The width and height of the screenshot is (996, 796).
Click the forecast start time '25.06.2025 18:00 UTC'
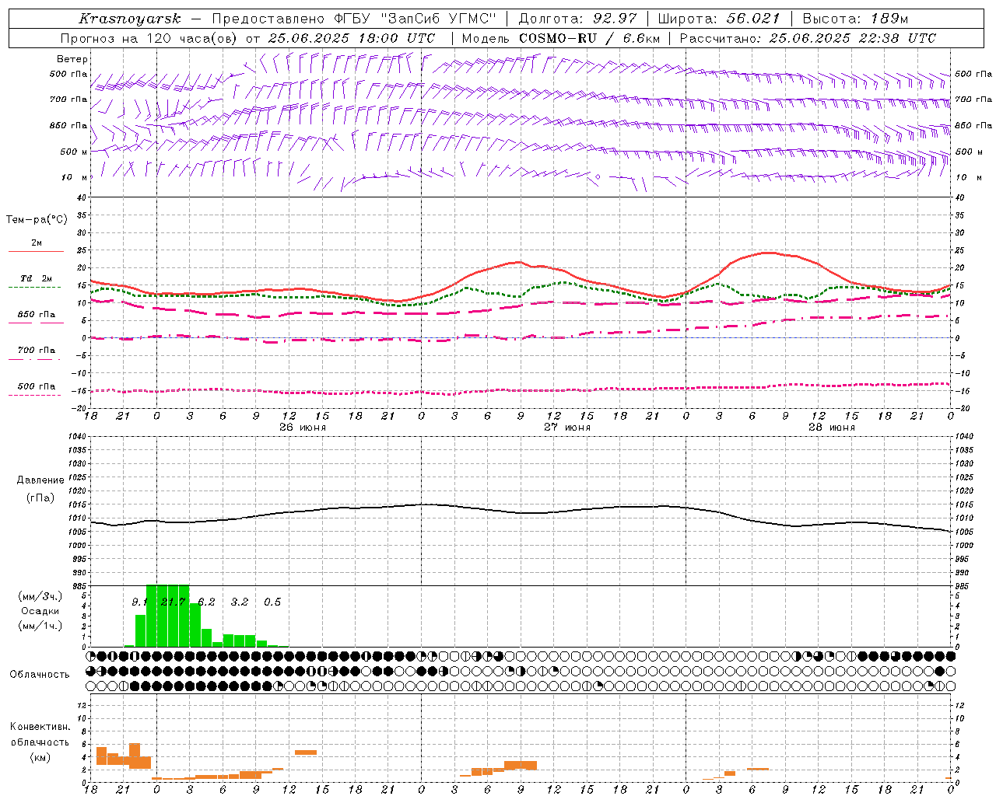352,38
